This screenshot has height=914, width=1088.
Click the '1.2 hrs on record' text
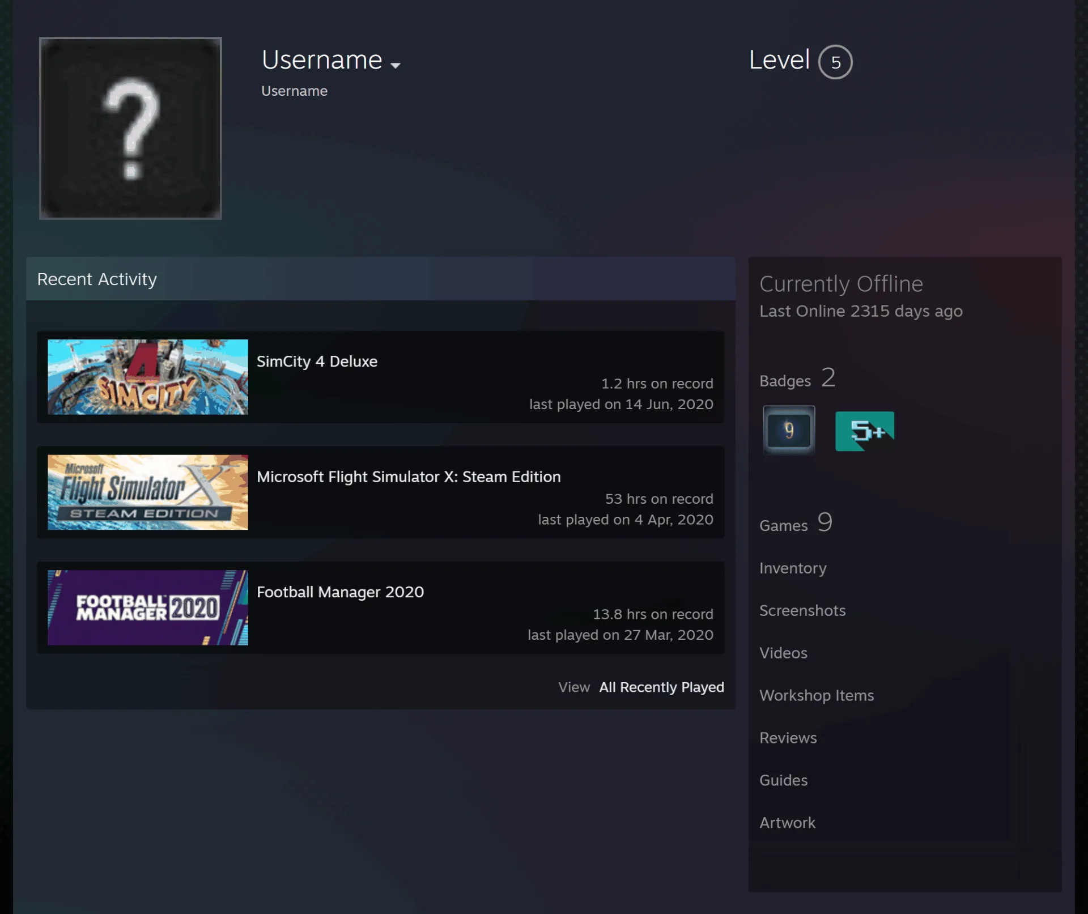(657, 384)
